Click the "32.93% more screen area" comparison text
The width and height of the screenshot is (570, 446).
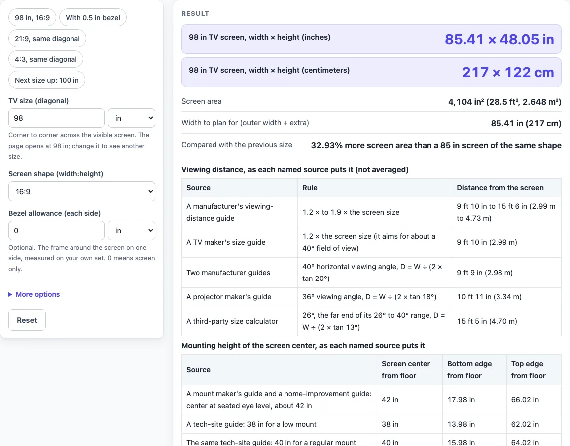(436, 145)
